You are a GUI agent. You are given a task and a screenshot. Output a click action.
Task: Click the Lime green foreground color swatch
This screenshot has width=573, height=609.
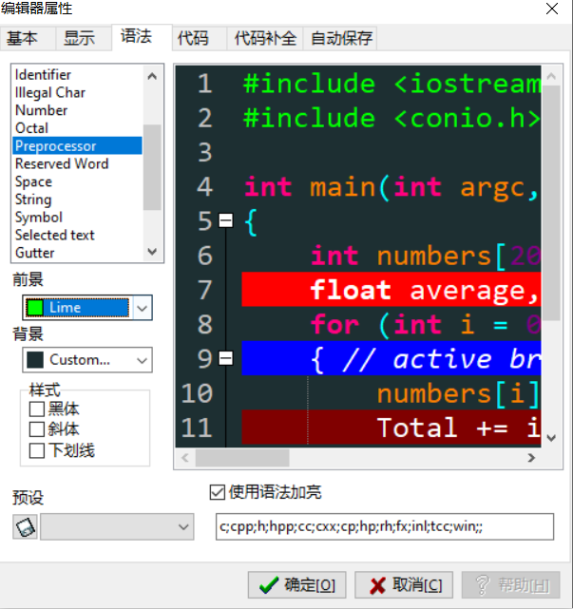35,308
